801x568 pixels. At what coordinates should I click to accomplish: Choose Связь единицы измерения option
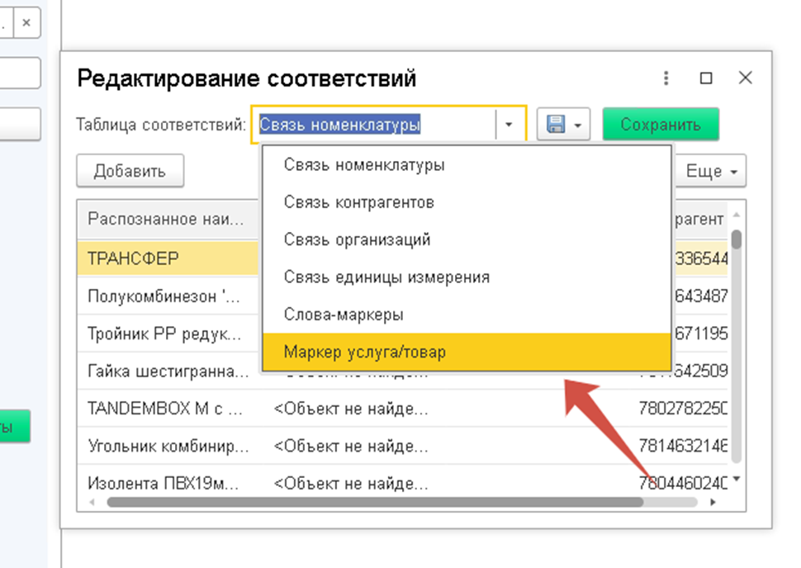click(467, 277)
